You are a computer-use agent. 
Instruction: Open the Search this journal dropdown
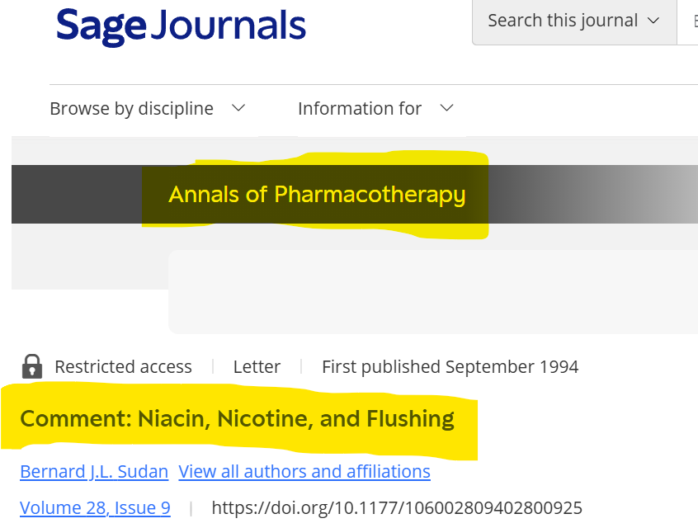click(574, 21)
